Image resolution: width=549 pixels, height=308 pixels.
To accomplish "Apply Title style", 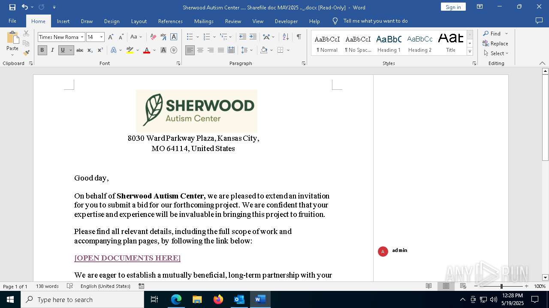I will pos(451,43).
